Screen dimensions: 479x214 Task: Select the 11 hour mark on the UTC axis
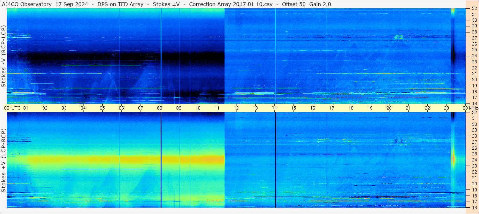217,108
